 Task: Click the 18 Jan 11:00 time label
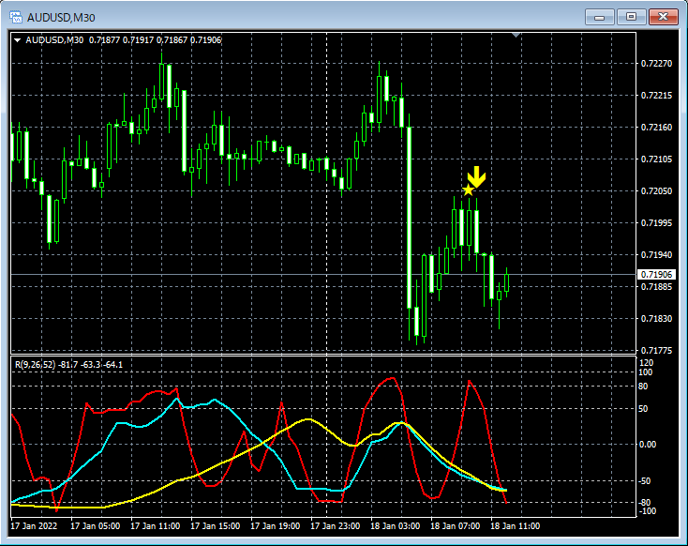click(x=516, y=525)
